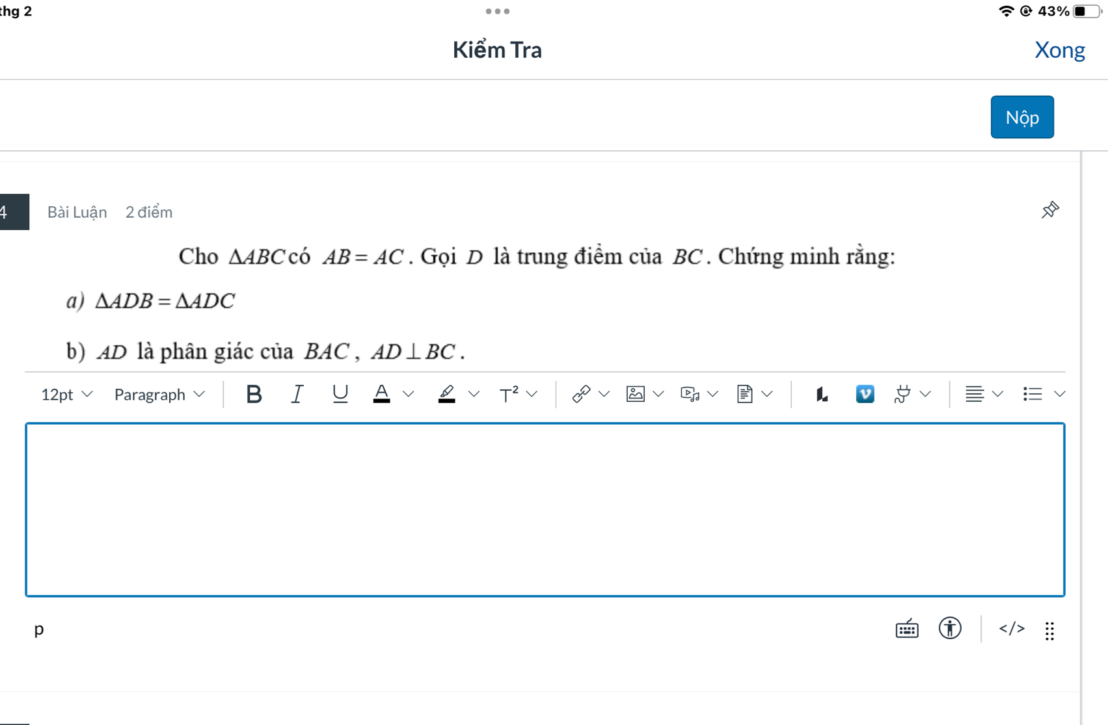This screenshot has width=1108, height=725.
Task: Open the media options arrow
Action: coord(713,394)
